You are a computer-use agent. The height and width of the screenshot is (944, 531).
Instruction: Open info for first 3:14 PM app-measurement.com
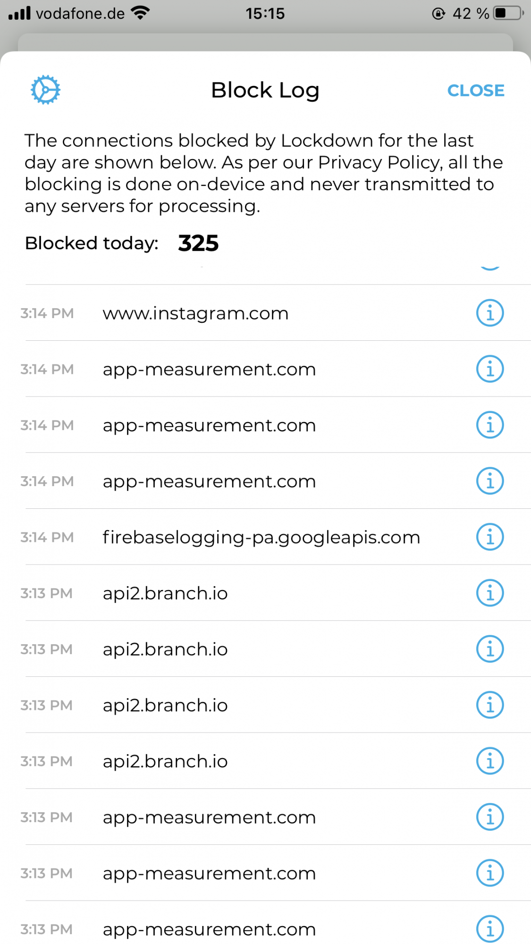click(x=490, y=369)
